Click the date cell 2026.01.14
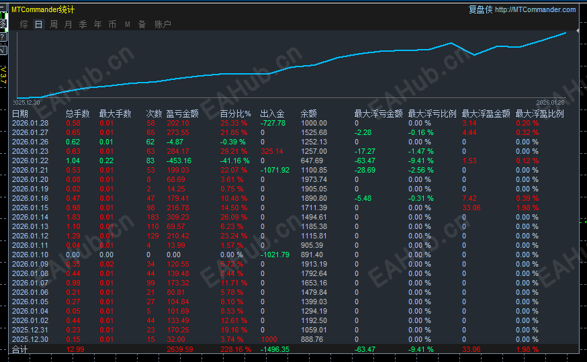The height and width of the screenshot is (362, 587). pyautogui.click(x=30, y=217)
